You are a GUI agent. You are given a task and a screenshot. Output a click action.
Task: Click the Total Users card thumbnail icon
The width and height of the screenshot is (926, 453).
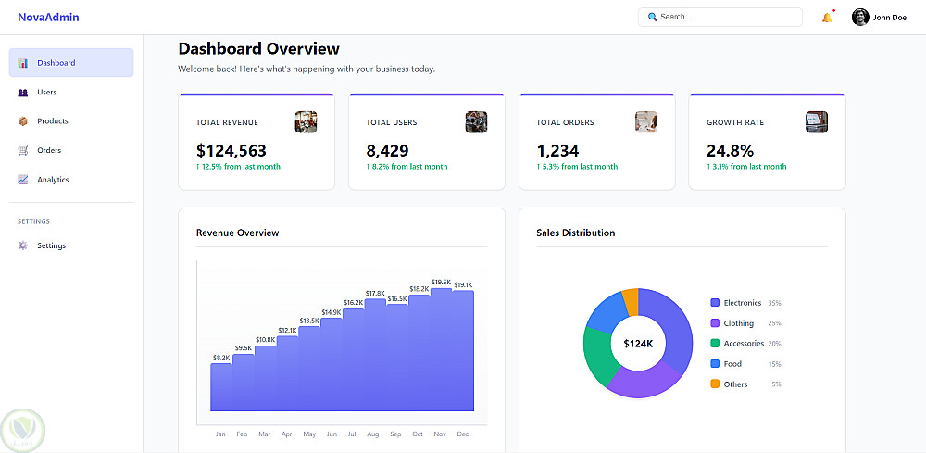coord(476,122)
